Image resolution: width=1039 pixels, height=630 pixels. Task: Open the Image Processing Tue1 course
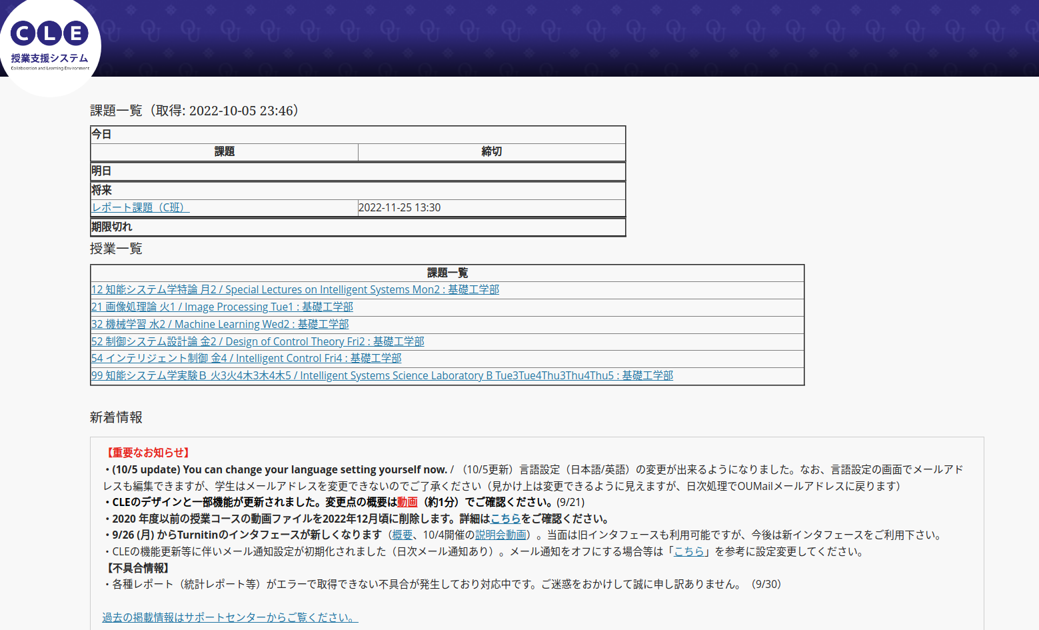tap(223, 307)
